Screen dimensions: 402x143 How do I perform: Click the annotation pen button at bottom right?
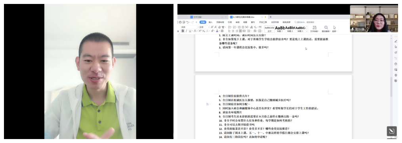coord(391,131)
